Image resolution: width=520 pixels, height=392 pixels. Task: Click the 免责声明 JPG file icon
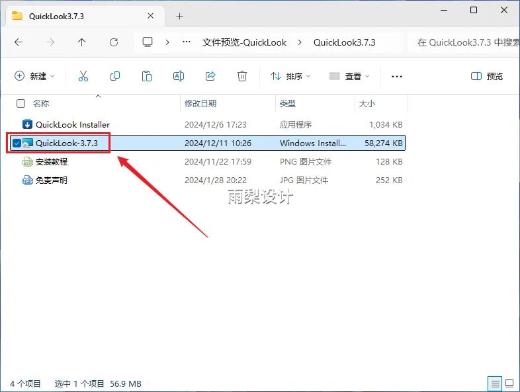click(x=28, y=180)
